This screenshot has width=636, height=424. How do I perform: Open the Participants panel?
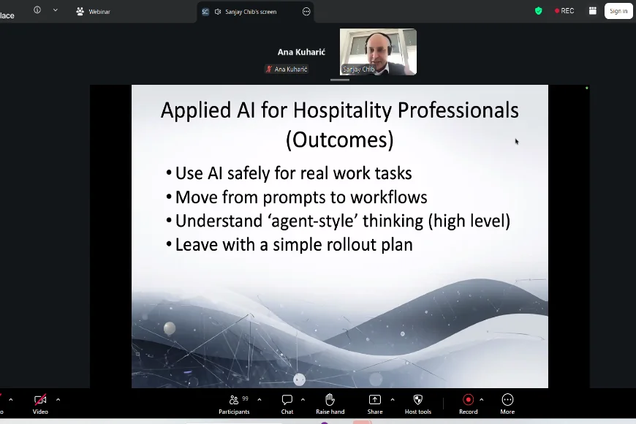234,400
